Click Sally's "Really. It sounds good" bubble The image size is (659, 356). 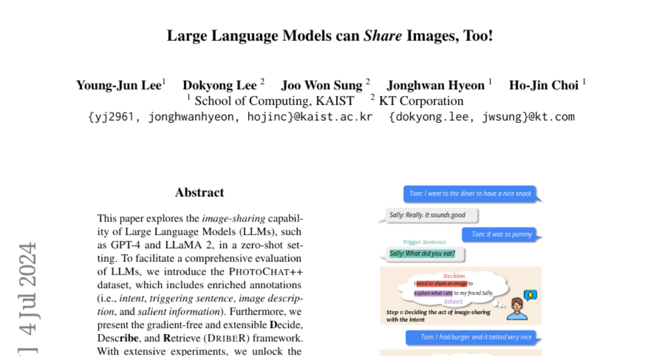point(427,215)
